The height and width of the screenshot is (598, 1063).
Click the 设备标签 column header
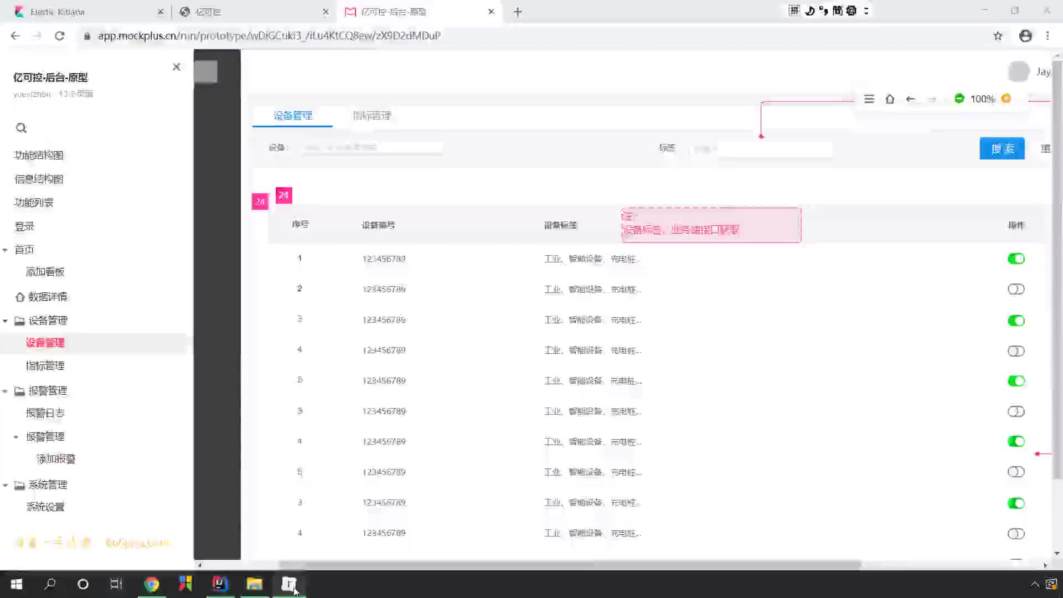[560, 225]
